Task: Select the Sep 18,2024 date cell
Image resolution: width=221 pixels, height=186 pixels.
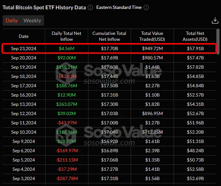Action: point(24,76)
